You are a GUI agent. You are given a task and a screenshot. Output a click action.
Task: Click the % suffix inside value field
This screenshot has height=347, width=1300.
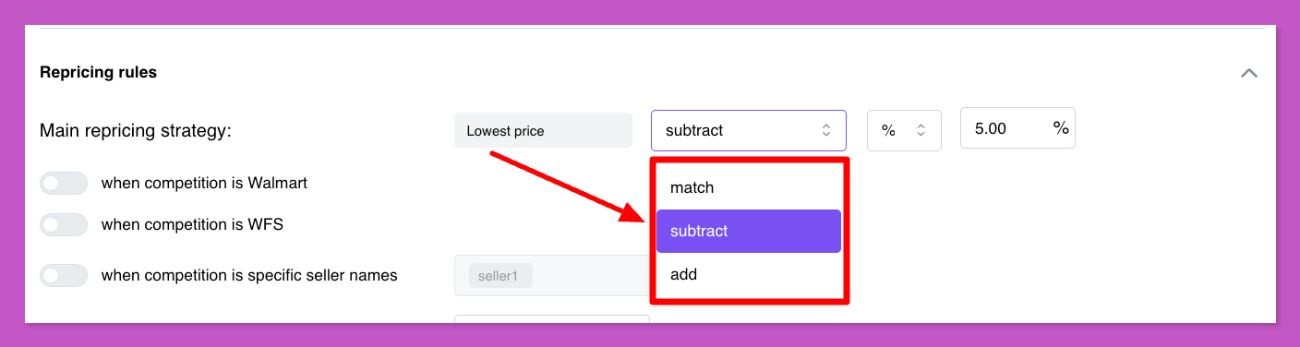coord(1061,128)
